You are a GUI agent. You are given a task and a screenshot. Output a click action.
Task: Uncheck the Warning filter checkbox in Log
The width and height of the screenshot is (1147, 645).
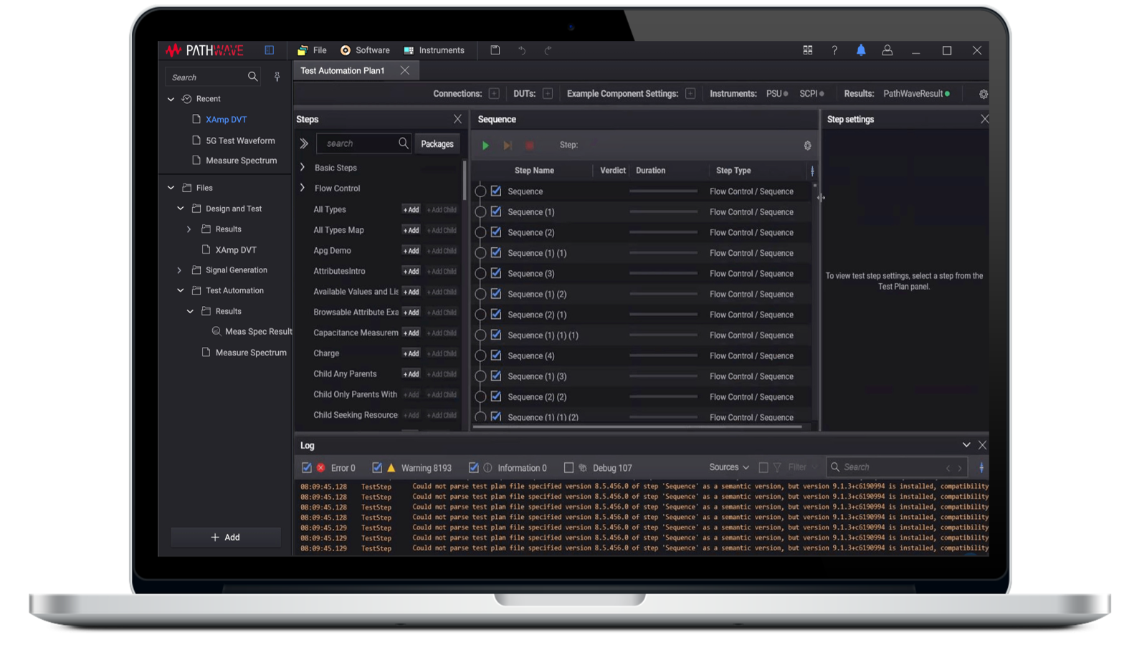tap(377, 468)
